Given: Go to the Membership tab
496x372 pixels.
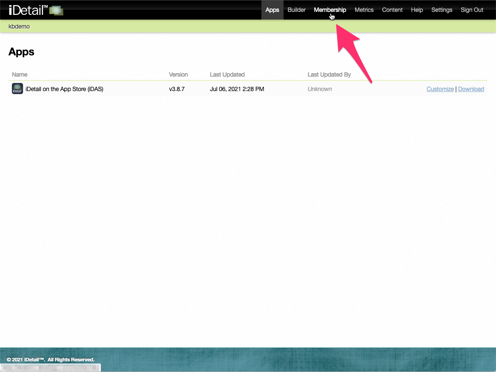Looking at the screenshot, I should click(330, 10).
